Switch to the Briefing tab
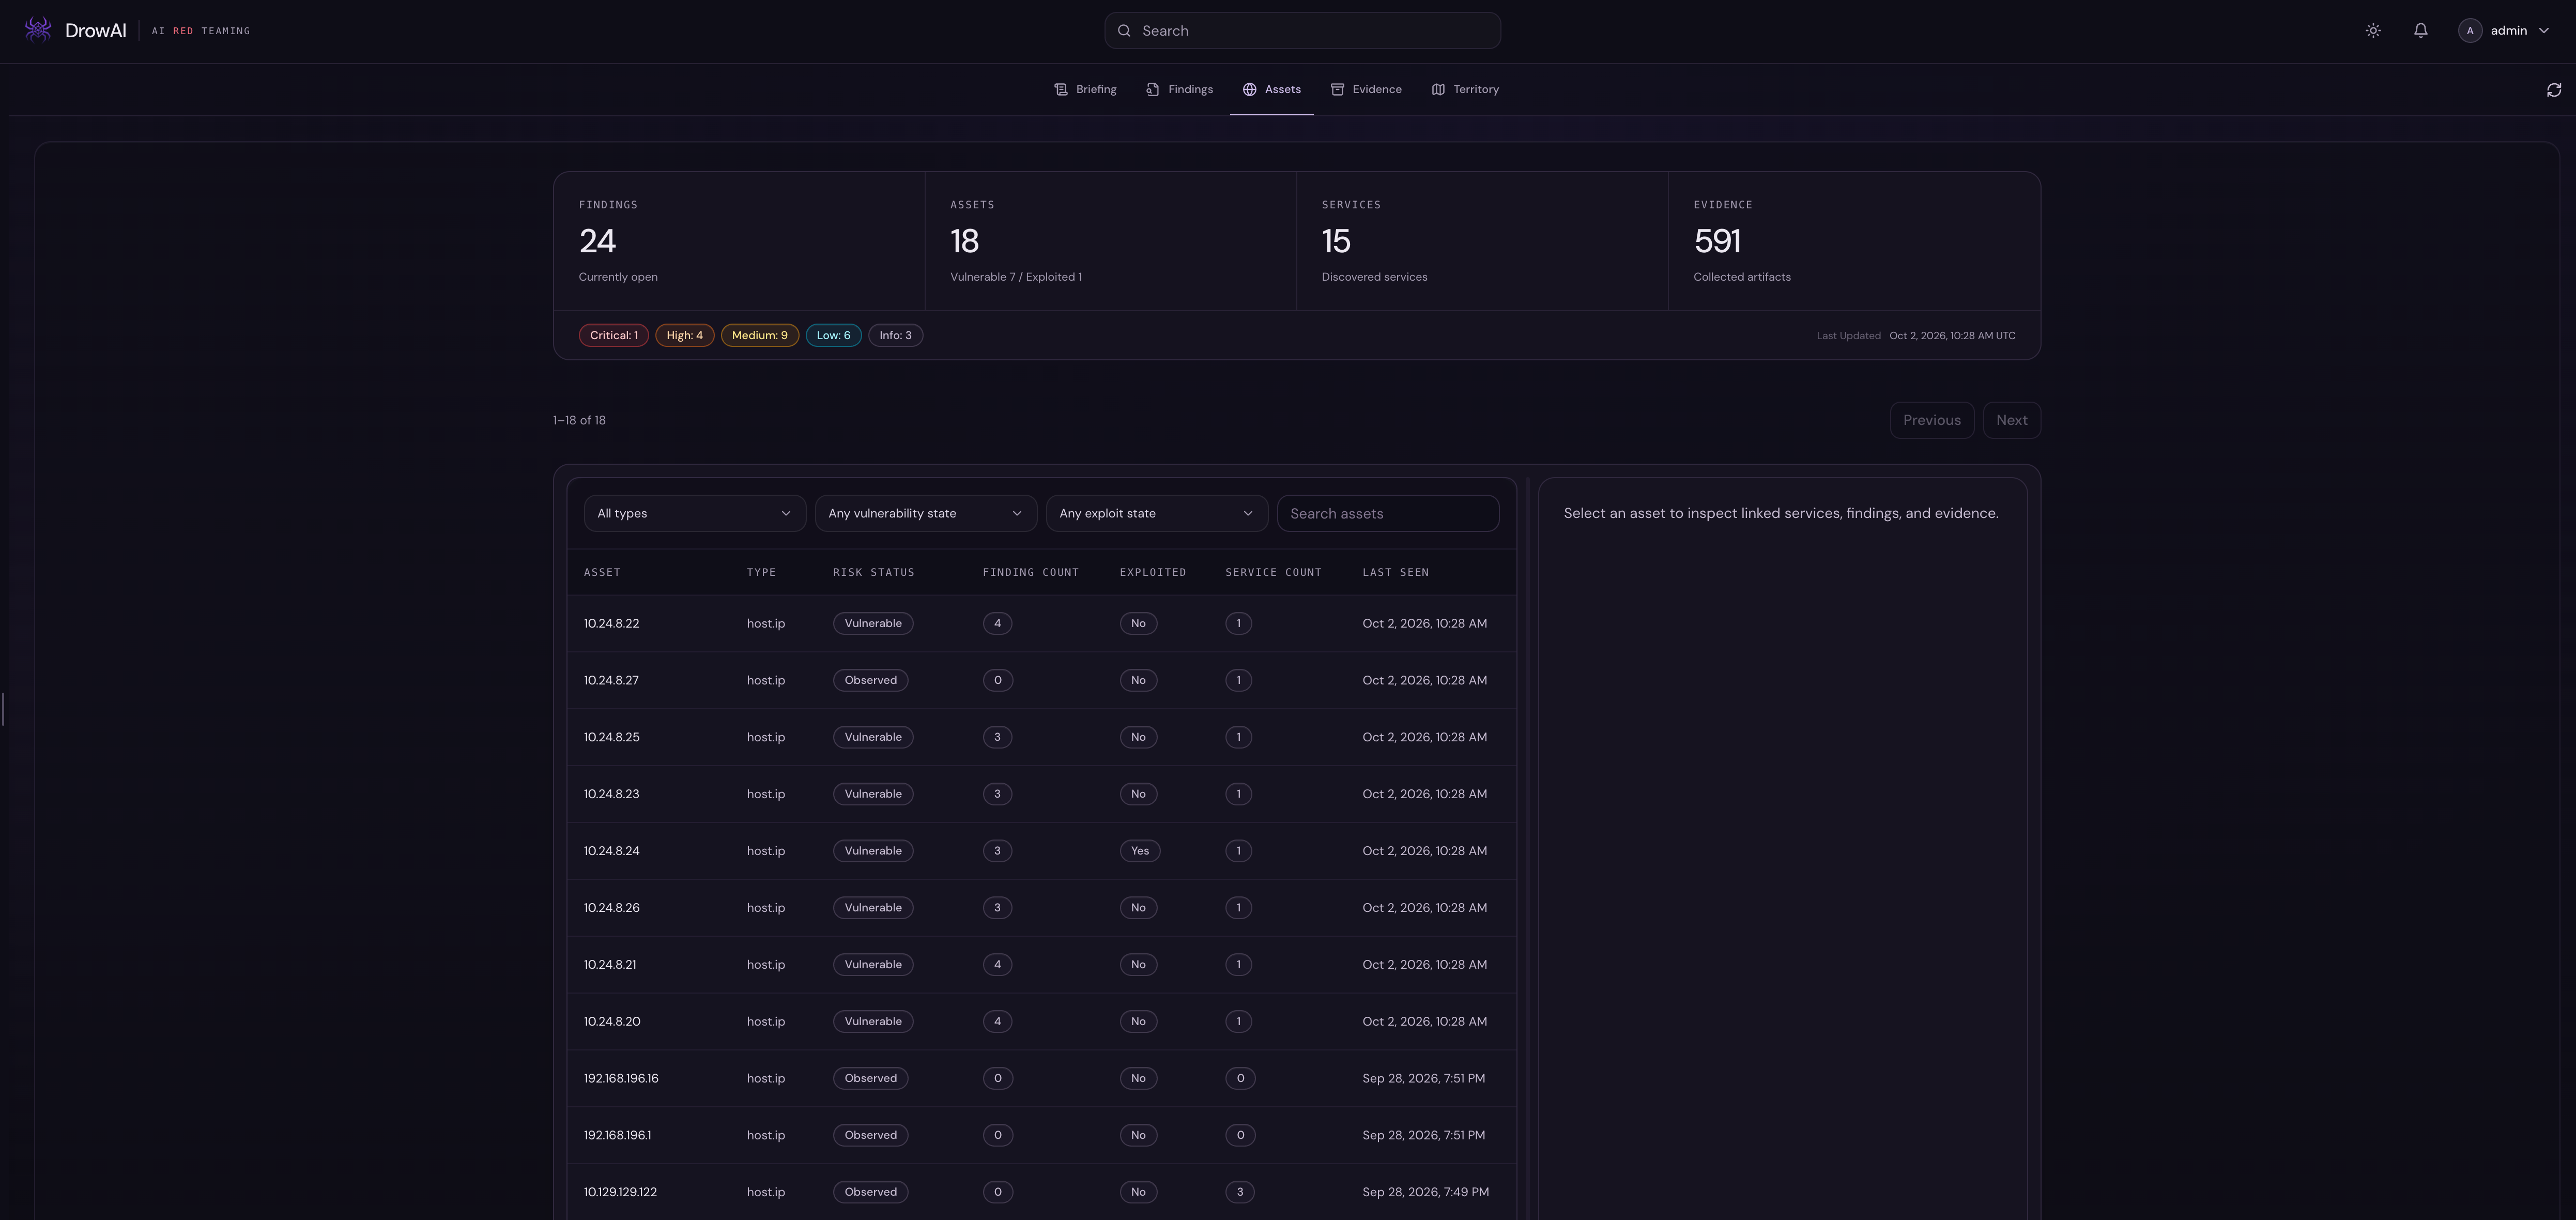The width and height of the screenshot is (2576, 1220). pyautogui.click(x=1085, y=89)
